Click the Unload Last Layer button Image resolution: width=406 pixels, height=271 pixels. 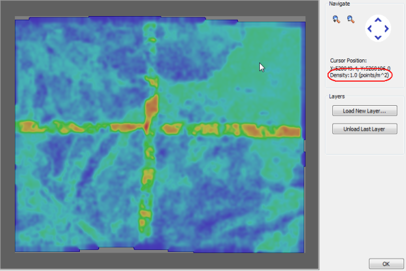[x=365, y=129]
